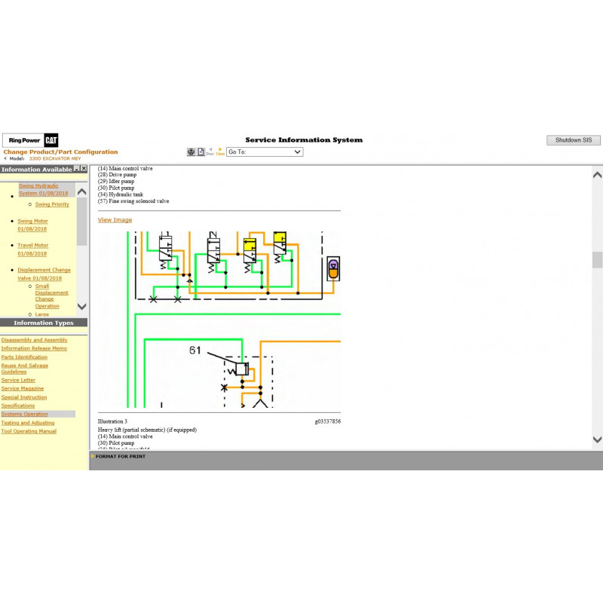
Task: Click the first toolbar icon left of Prev
Action: point(191,152)
